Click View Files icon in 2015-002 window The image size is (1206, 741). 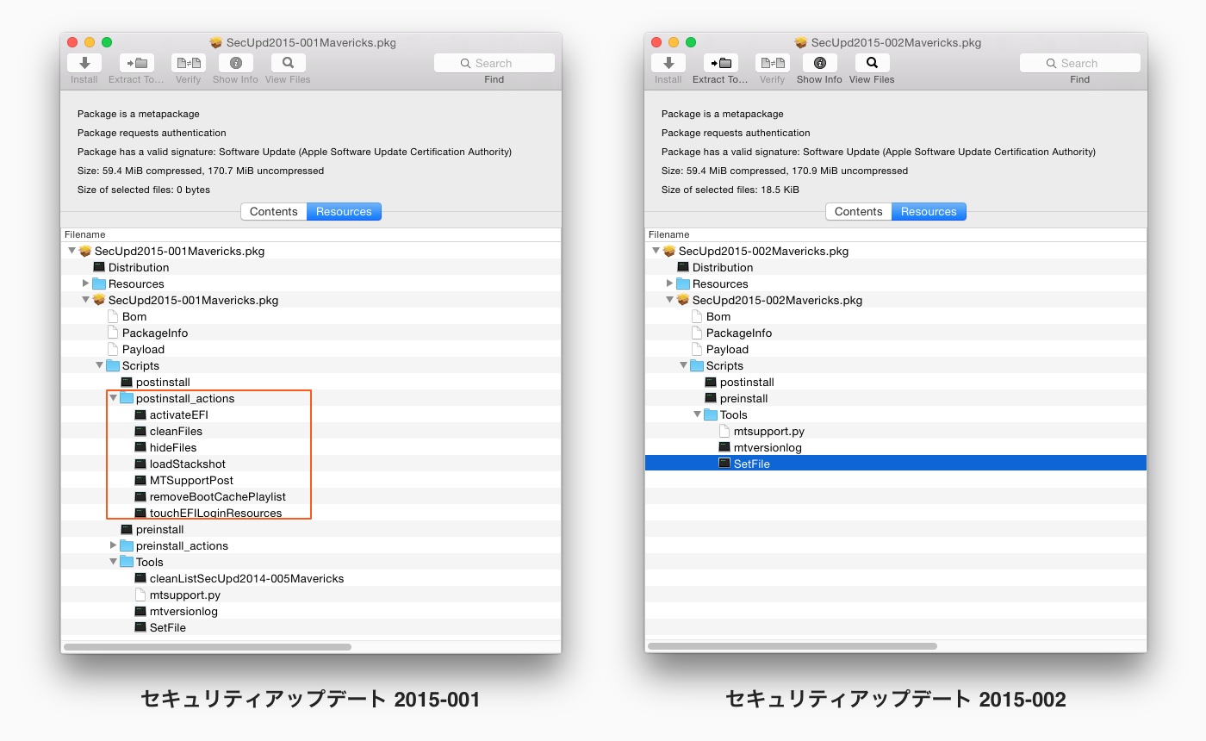pos(872,63)
